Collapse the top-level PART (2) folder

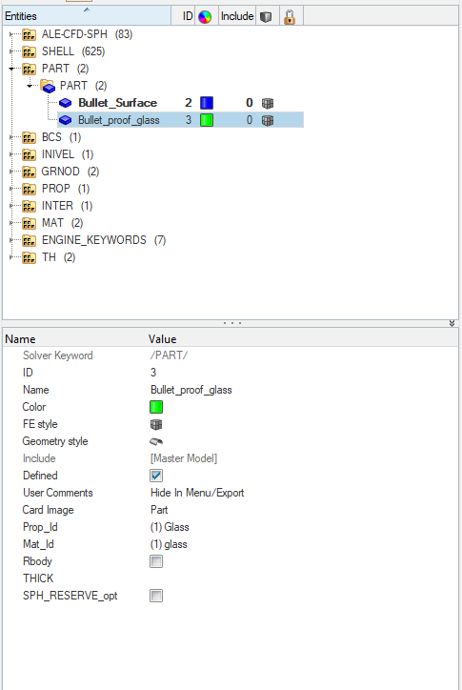(x=11, y=69)
